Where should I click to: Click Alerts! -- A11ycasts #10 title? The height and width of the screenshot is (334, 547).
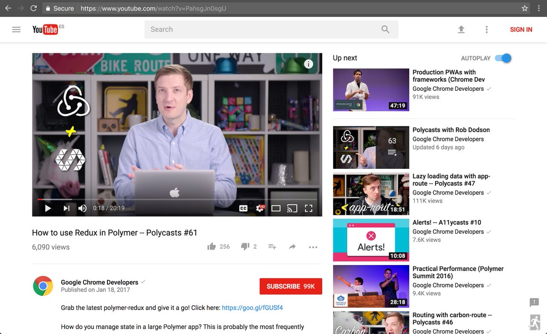click(x=447, y=223)
